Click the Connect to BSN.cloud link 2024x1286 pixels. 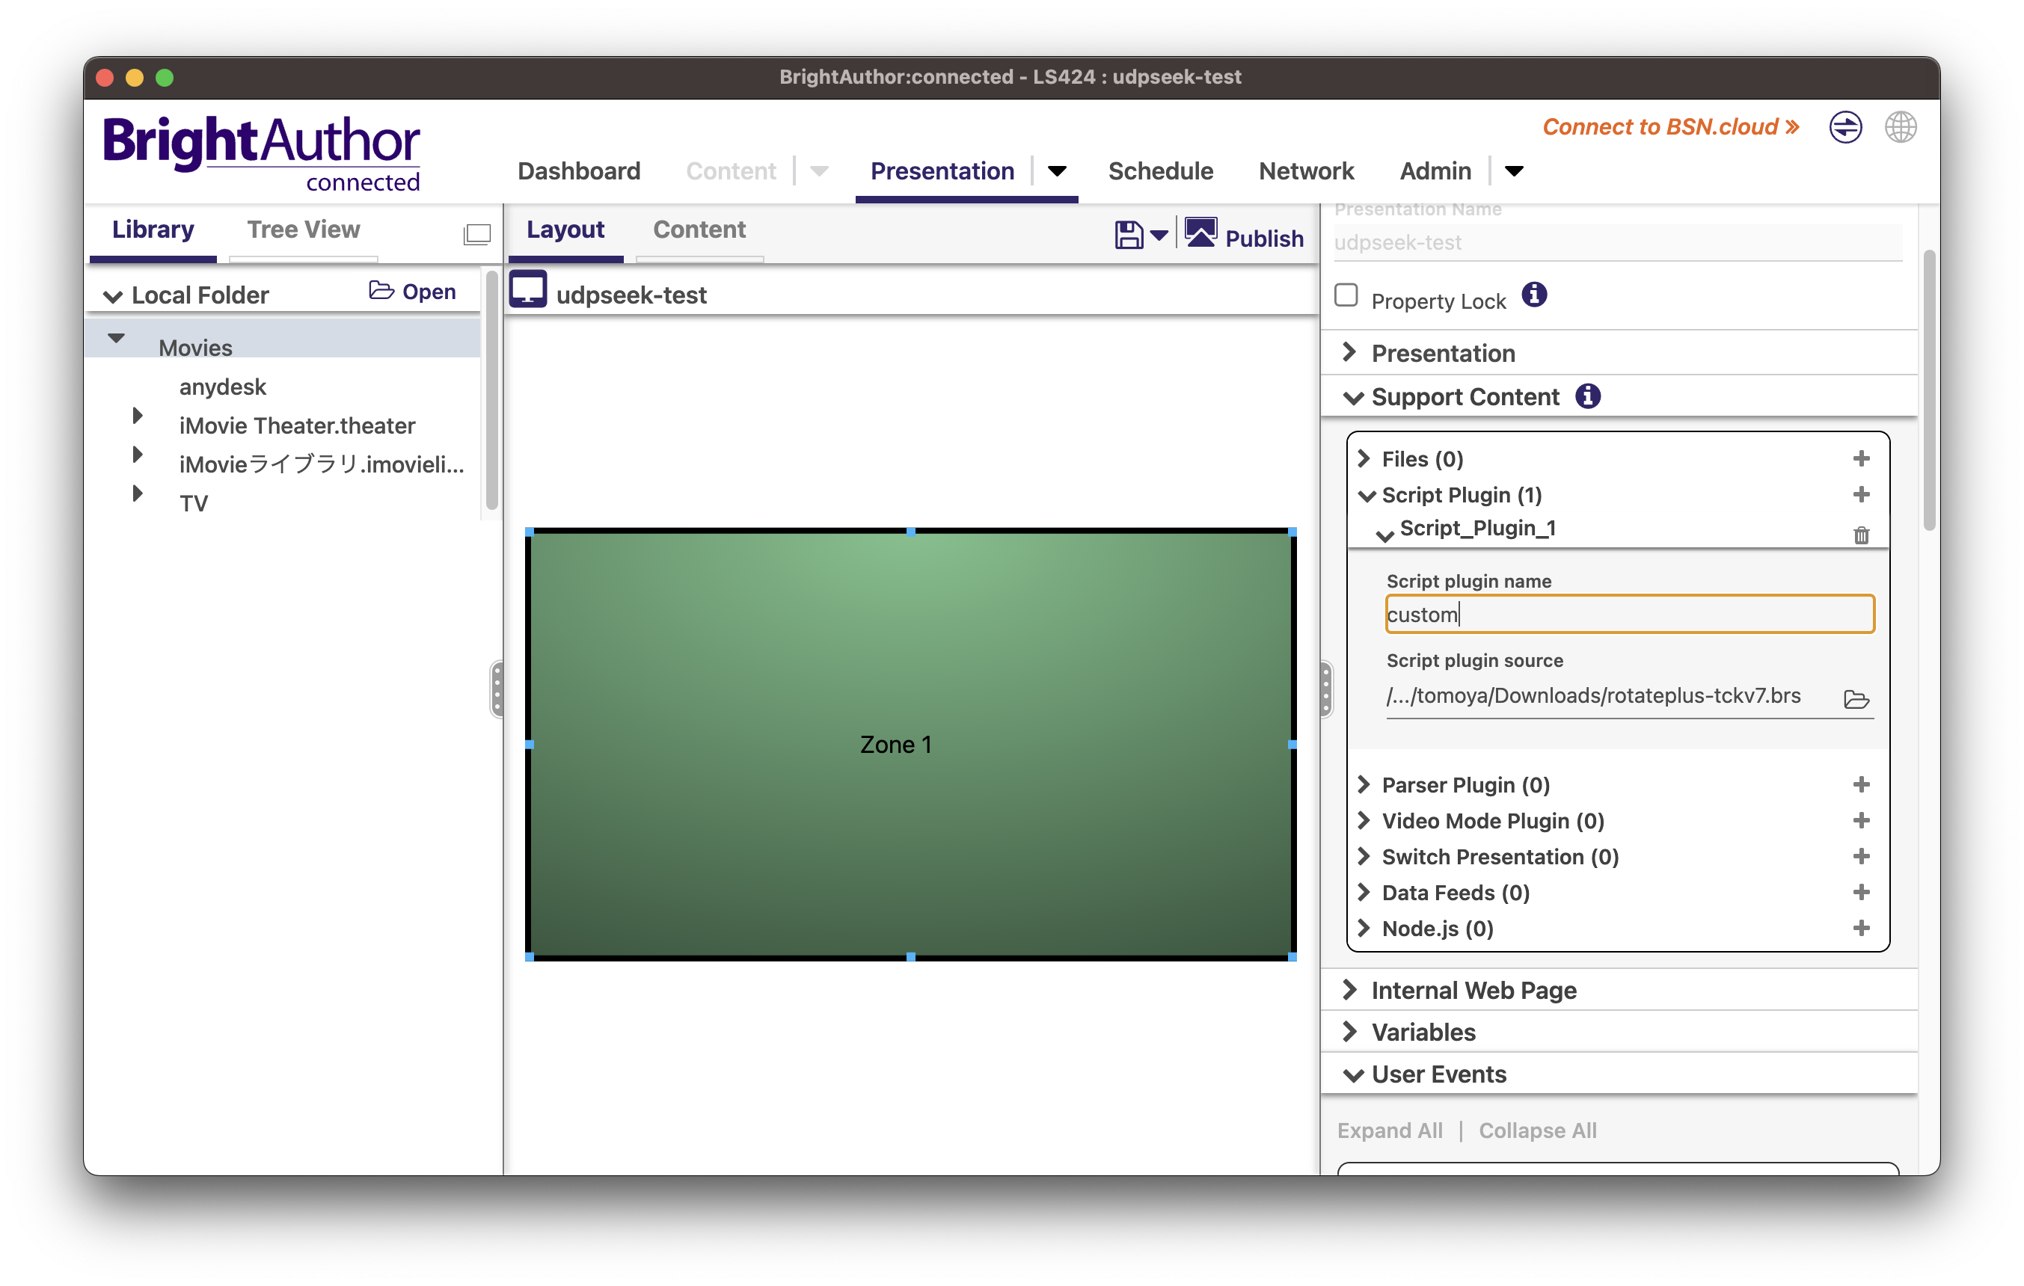pyautogui.click(x=1669, y=127)
